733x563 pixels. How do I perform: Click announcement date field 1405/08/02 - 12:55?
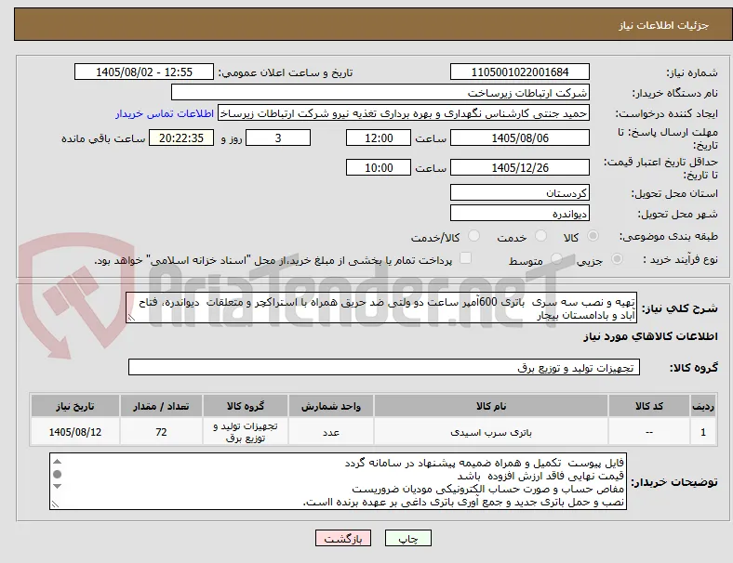coord(144,72)
